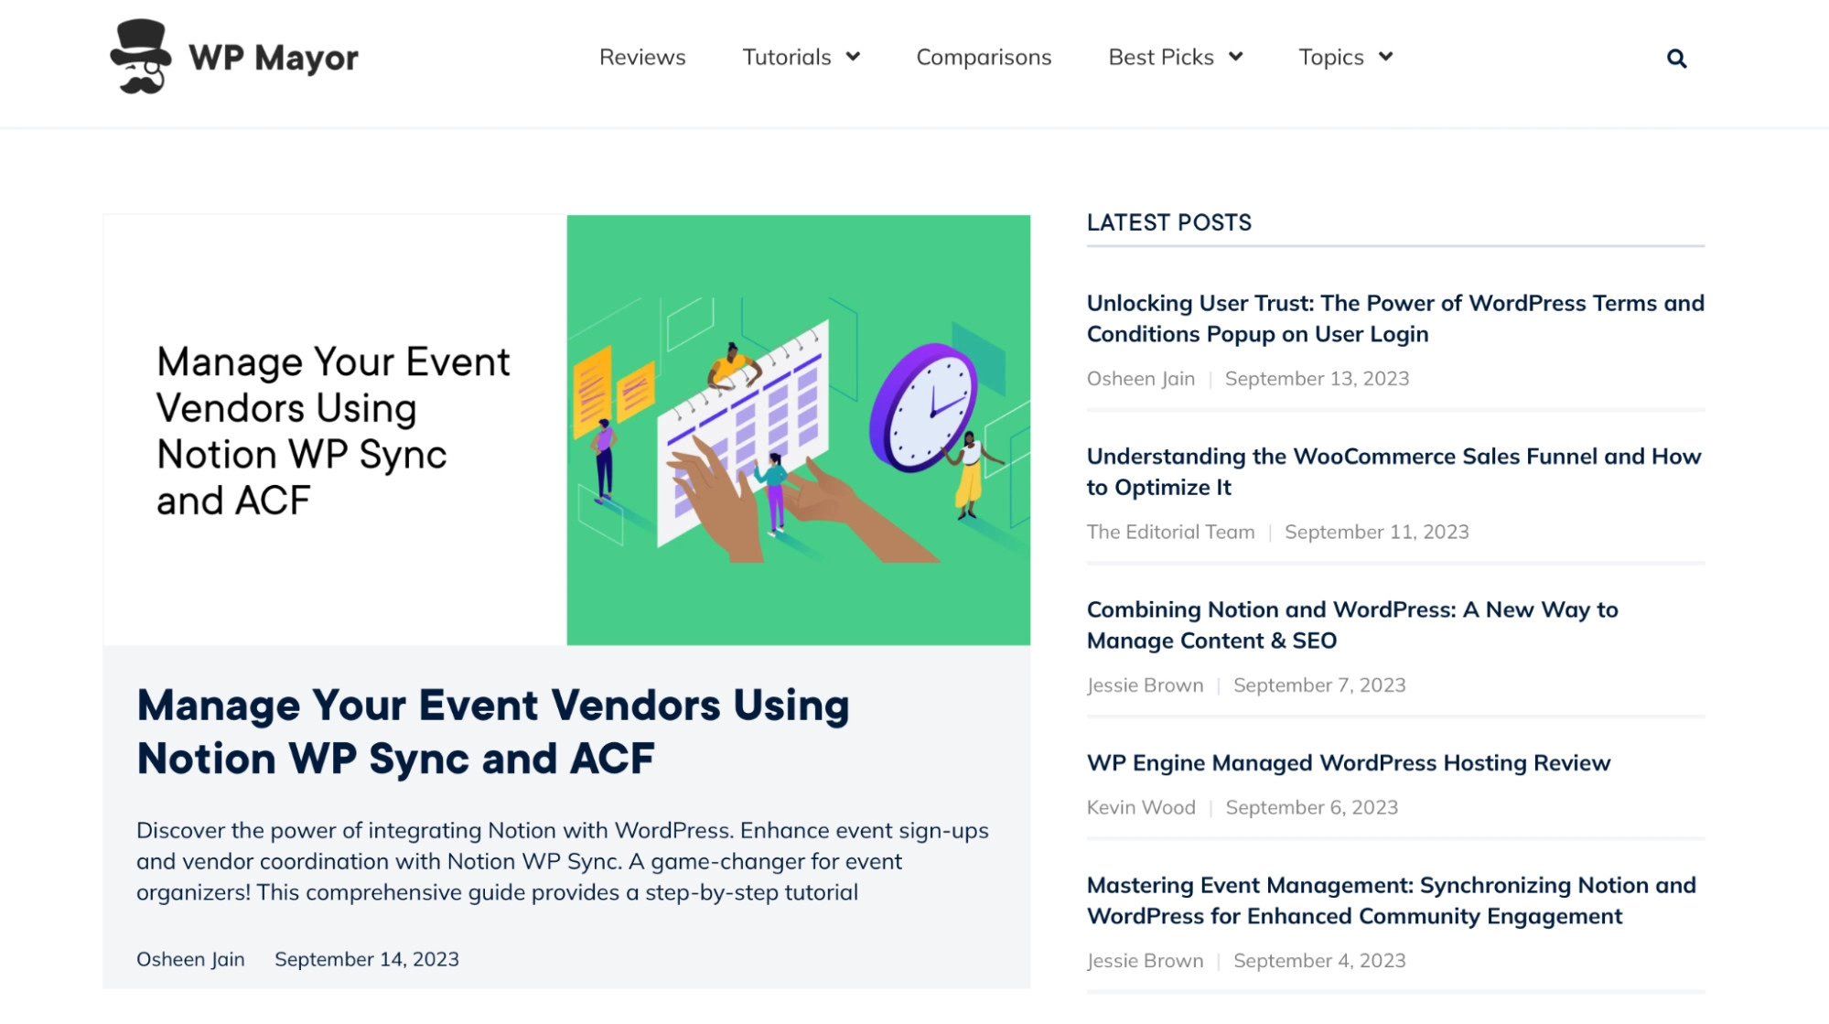Click the Latest Posts heading
The width and height of the screenshot is (1829, 1024).
pos(1168,222)
